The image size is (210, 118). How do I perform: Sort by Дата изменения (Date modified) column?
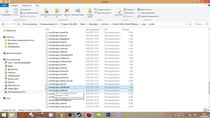(93, 29)
